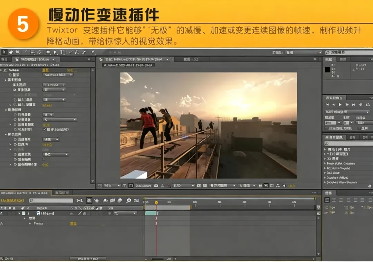The width and height of the screenshot is (373, 262).
Task: Switch to the render queue tab in timeline
Action: (x=62, y=193)
